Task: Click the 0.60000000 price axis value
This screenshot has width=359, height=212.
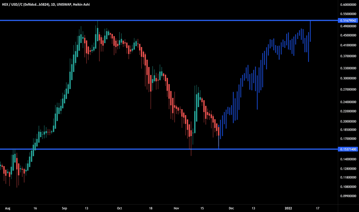Action: (348, 5)
